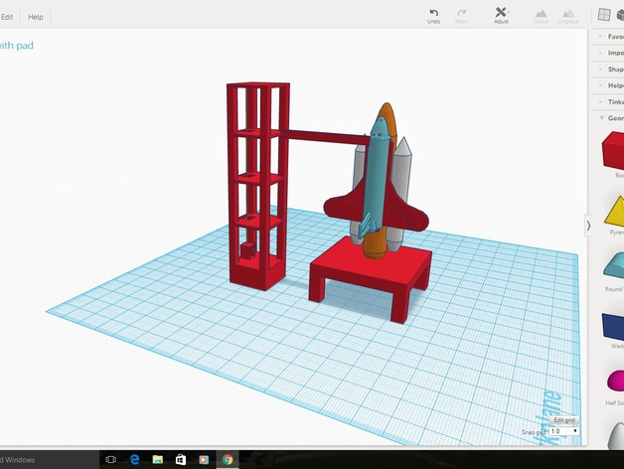The image size is (624, 469).
Task: Select the red Box shape
Action: pyautogui.click(x=614, y=153)
